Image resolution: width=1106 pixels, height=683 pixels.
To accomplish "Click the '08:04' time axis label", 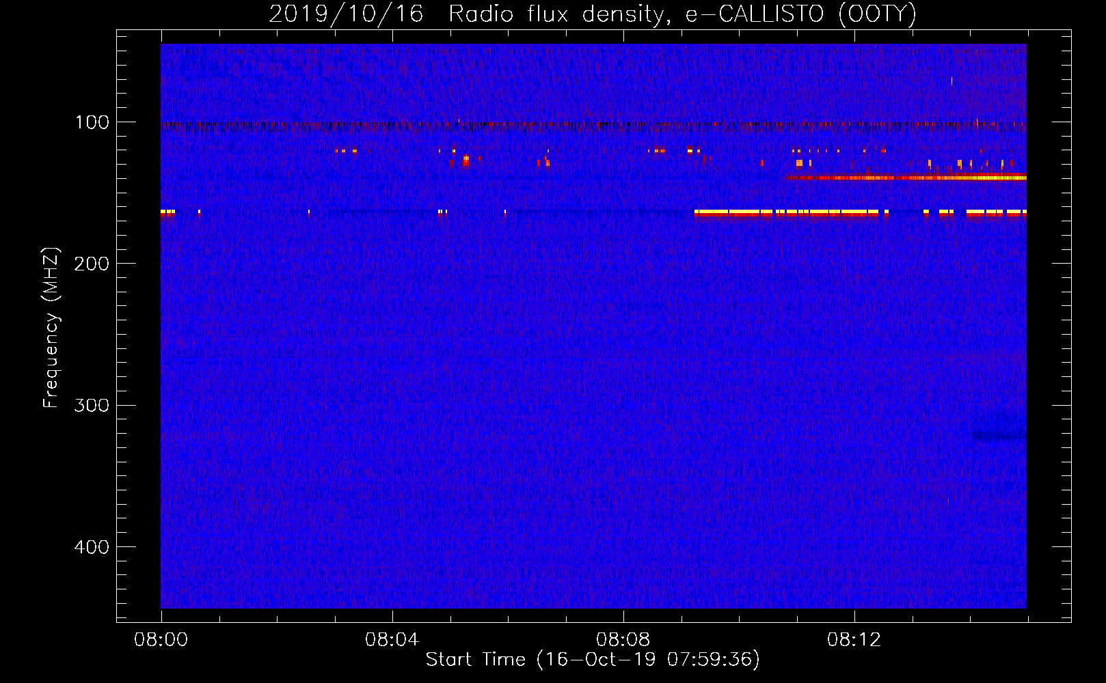I will [x=392, y=640].
